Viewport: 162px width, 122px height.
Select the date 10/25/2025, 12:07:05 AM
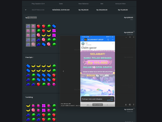click(61, 10)
